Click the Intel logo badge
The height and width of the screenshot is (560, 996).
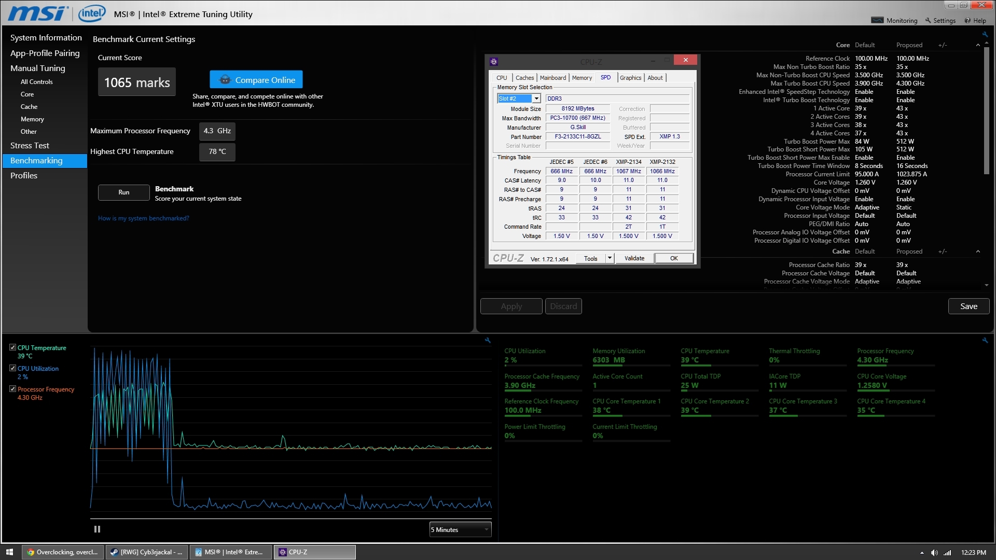(x=92, y=13)
